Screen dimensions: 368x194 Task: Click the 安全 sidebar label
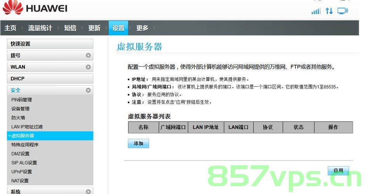(16, 90)
